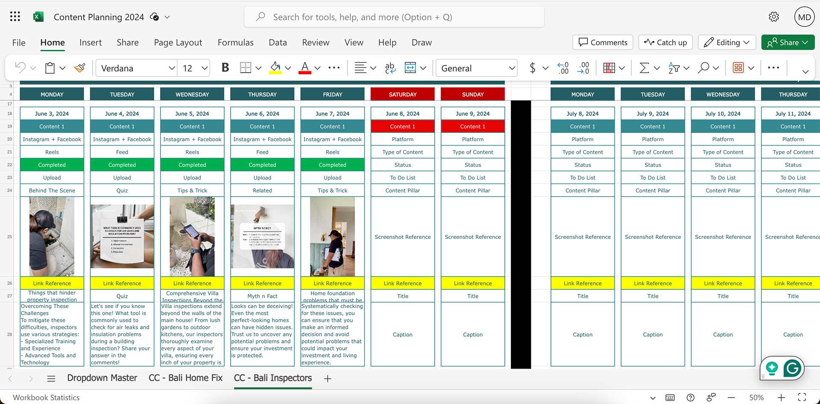Click the Excel logo icon
820x404 pixels.
pos(38,17)
